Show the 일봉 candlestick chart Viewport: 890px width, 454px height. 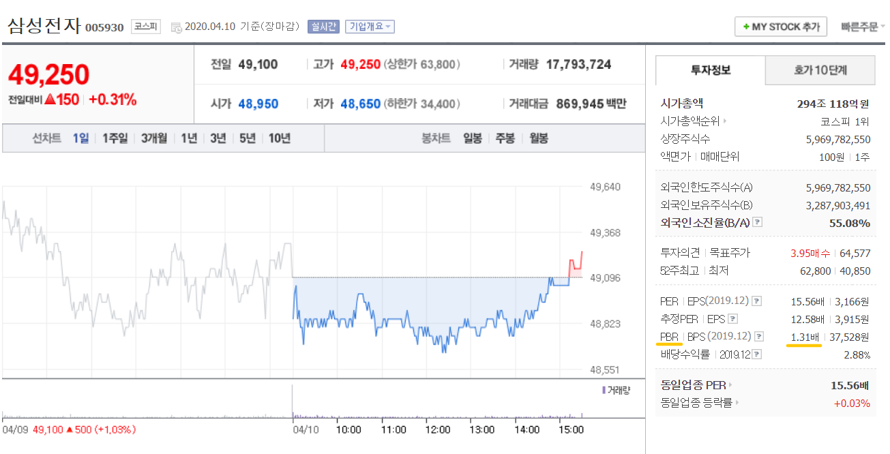click(x=472, y=138)
